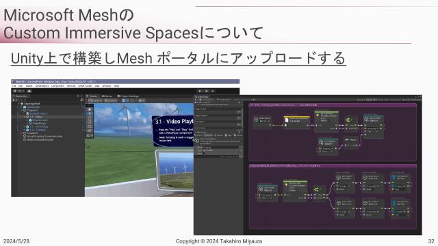Select the Rect tool in Scene view
438x246 pixels.
tap(90, 126)
